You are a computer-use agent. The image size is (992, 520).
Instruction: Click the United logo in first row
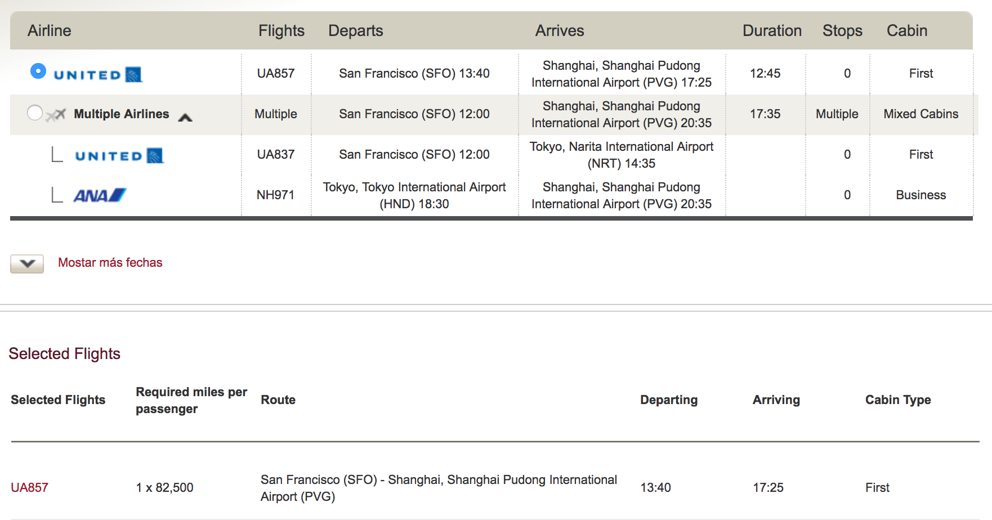98,74
